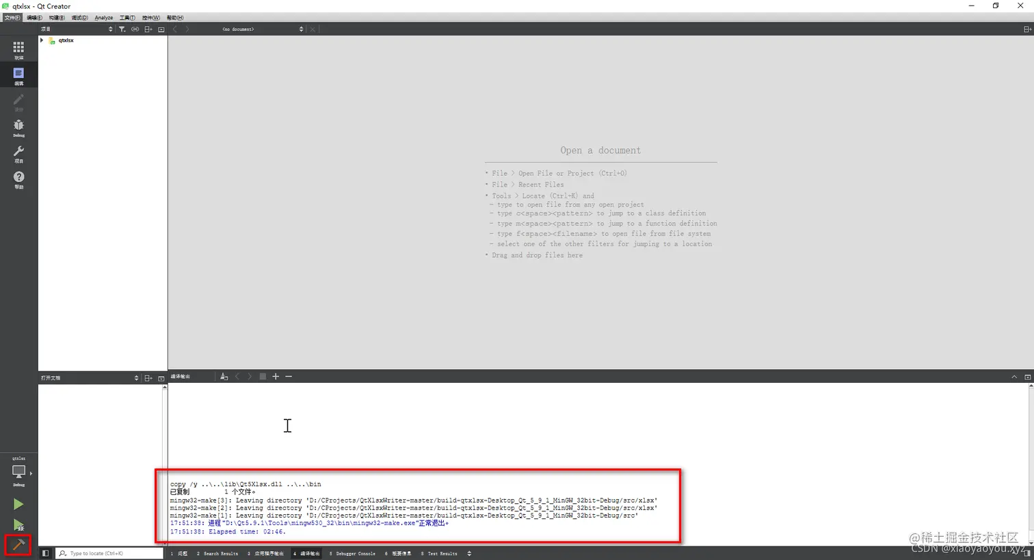The image size is (1034, 560).
Task: Toggle the left sidebar visibility button
Action: (x=45, y=553)
